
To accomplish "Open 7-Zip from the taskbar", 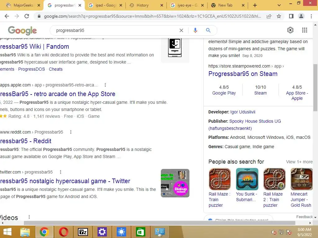I will coord(83,232).
